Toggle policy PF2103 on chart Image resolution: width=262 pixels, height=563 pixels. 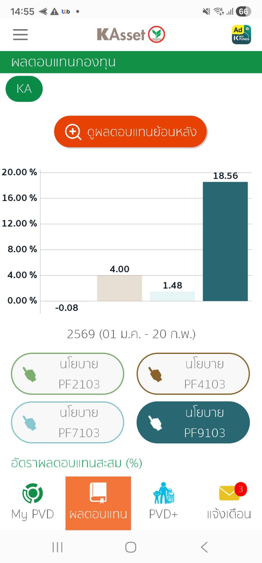click(x=67, y=374)
